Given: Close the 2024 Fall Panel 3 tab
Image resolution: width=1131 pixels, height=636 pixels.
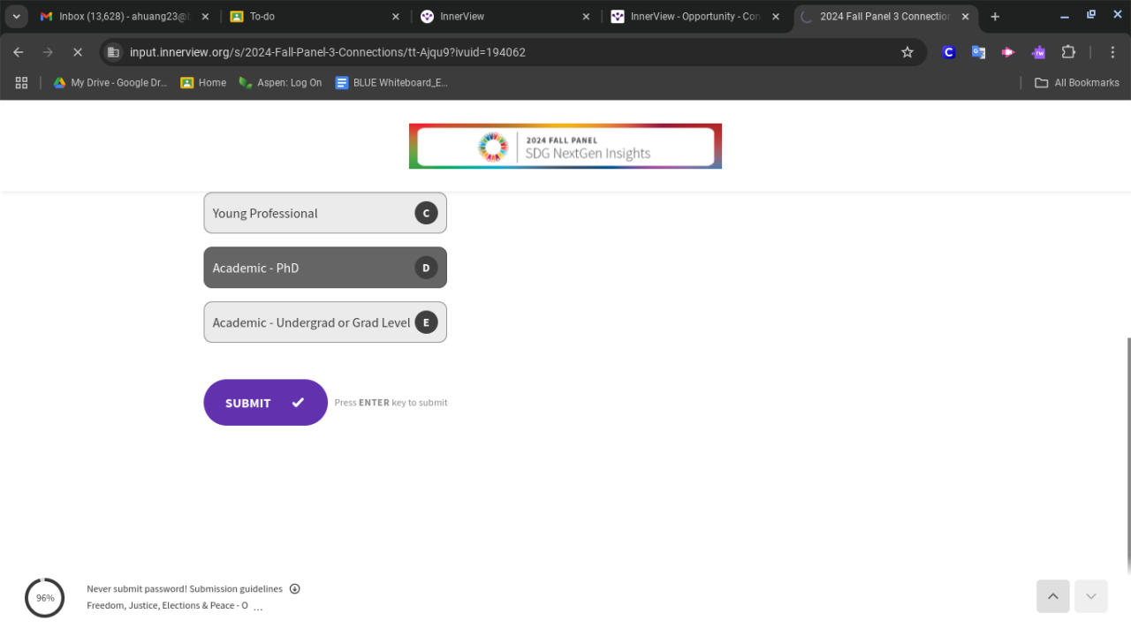Looking at the screenshot, I should 965,17.
